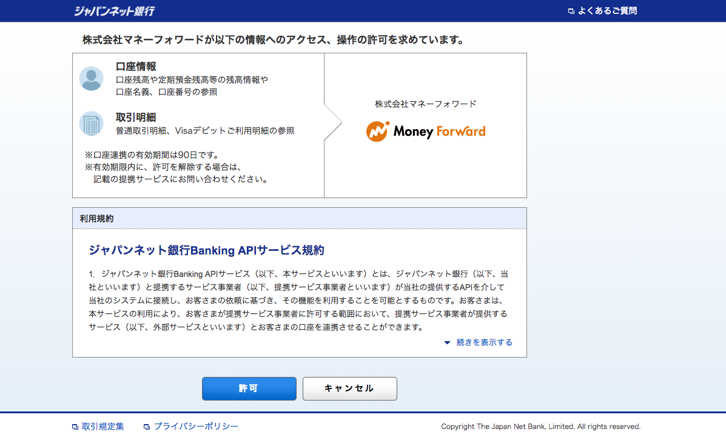Click the ※口座連携の有効期間は90日です note
This screenshot has height=446, width=726.
[152, 155]
